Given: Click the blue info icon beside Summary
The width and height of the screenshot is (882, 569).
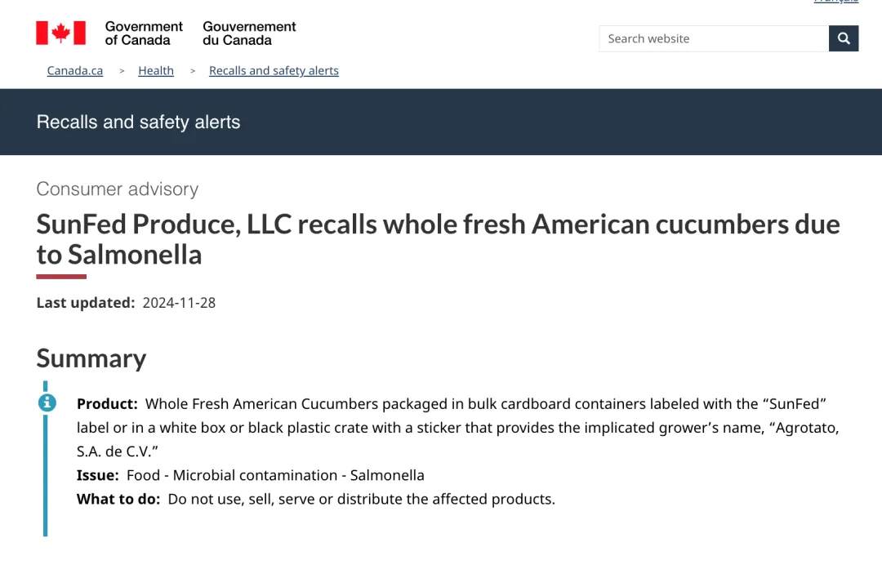Looking at the screenshot, I should coord(47,402).
